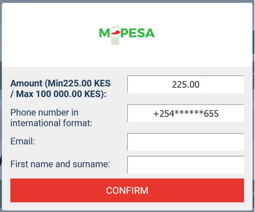255x212 pixels.
Task: Select the phone number field +254******655
Action: coord(186,113)
